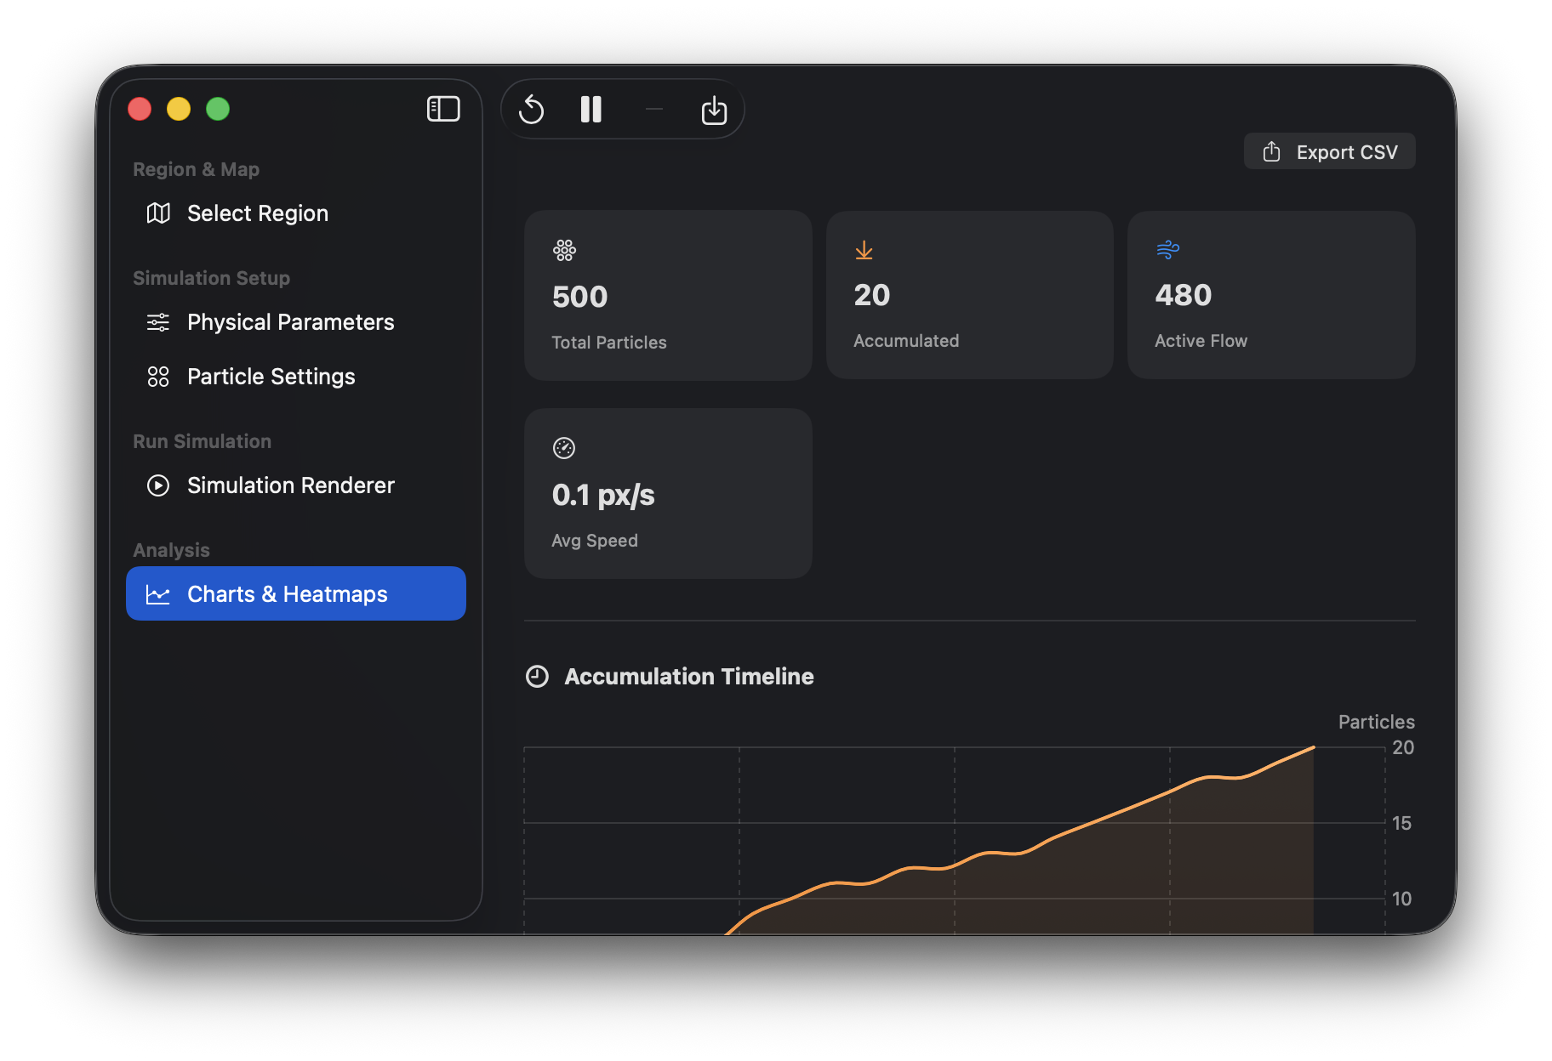Select Charts & Heatmaps sidebar item
1552x1061 pixels.
[x=295, y=594]
